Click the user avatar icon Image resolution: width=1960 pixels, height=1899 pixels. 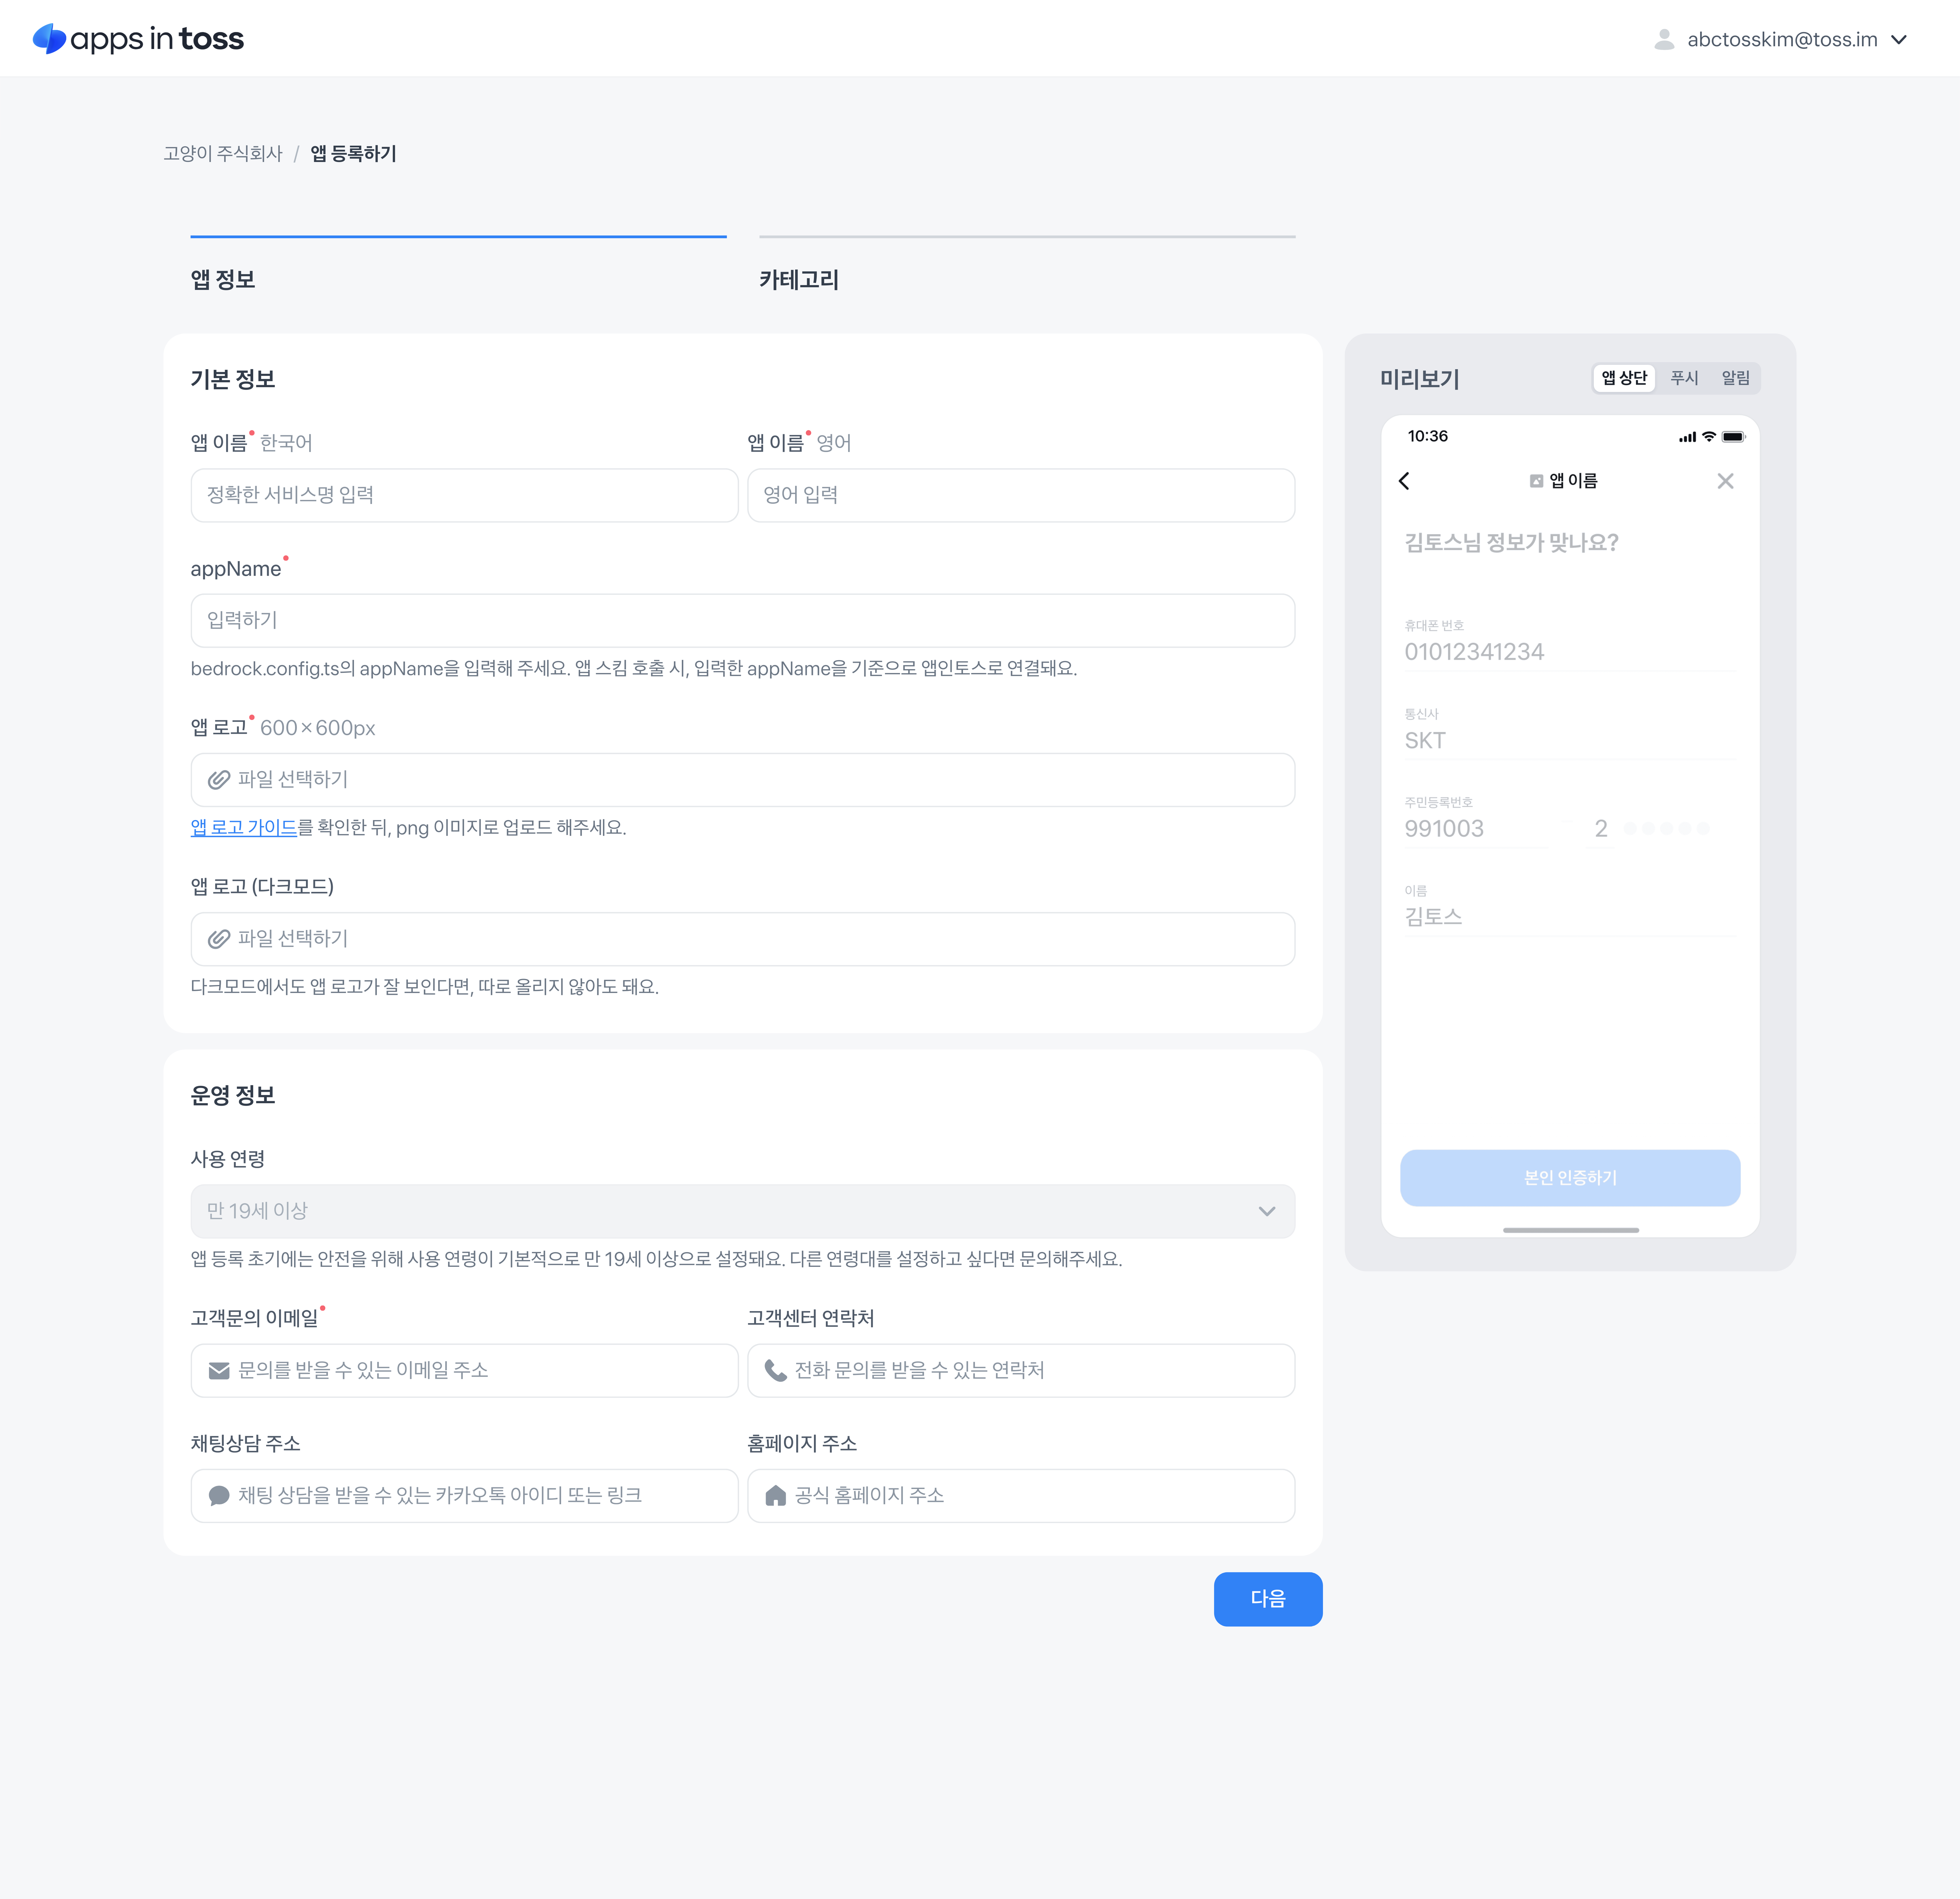coord(1664,39)
